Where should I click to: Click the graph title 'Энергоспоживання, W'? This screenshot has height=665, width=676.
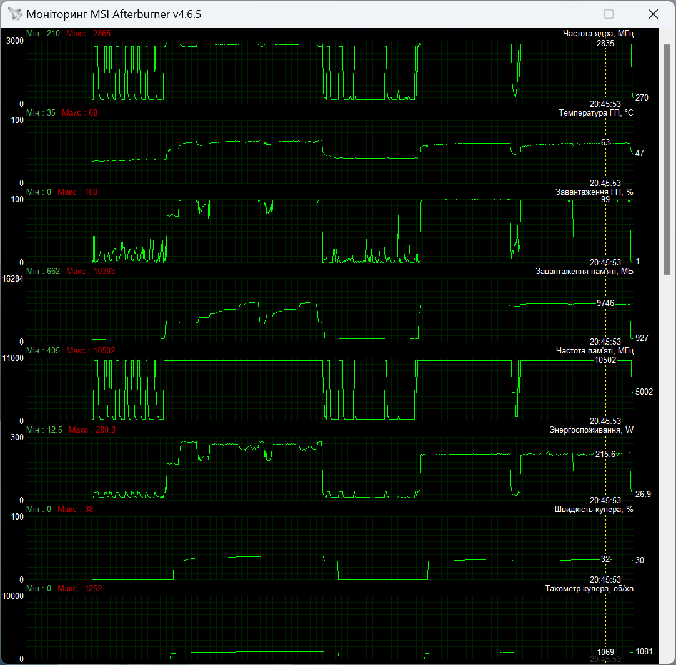tap(591, 430)
